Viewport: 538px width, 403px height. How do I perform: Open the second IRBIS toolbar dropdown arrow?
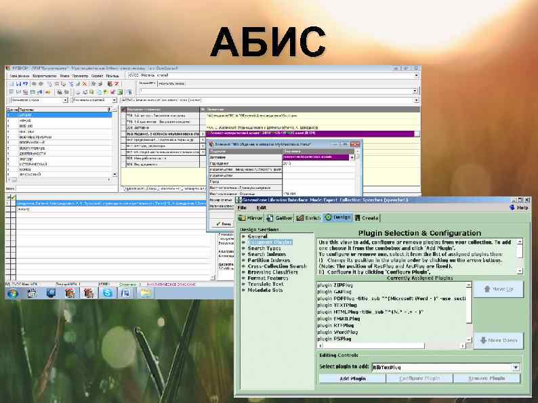(x=115, y=100)
